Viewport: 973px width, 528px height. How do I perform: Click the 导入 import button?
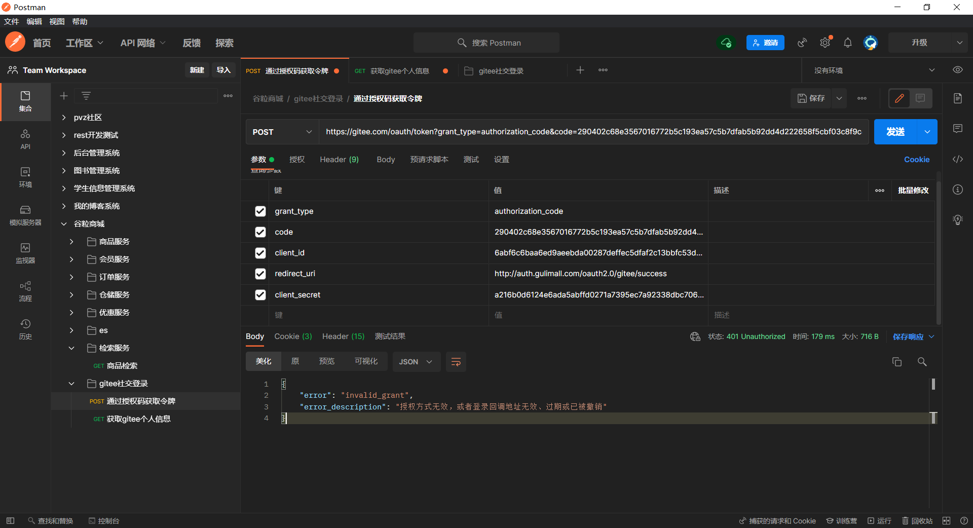coord(223,70)
